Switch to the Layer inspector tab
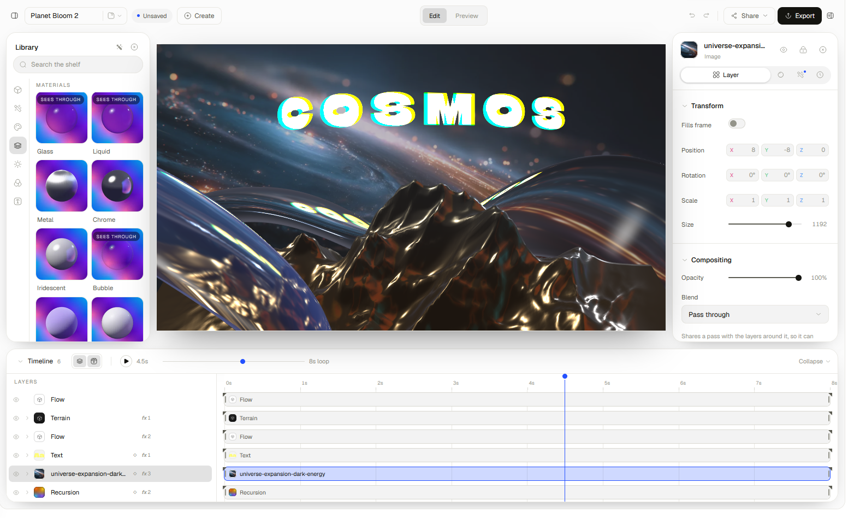848x518 pixels. (x=725, y=75)
